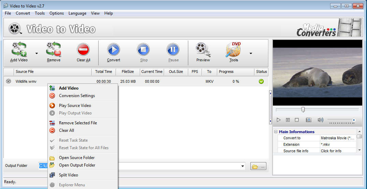
Task: Stop the preview player
Action: (x=297, y=120)
